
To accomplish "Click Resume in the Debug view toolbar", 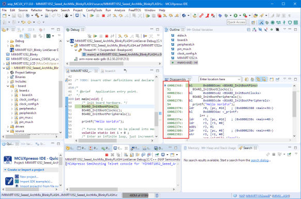I will 95,36.
